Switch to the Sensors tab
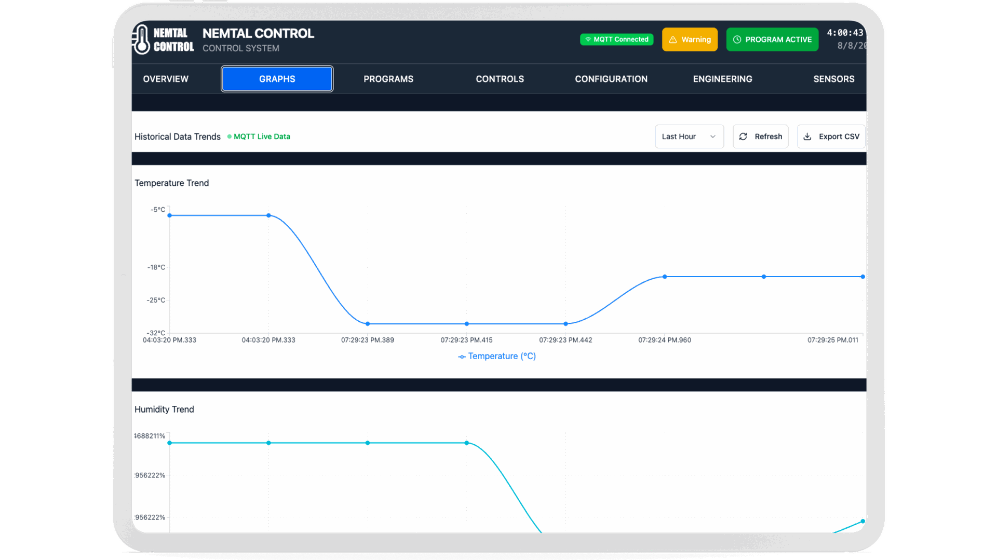The image size is (997, 560). [x=833, y=79]
